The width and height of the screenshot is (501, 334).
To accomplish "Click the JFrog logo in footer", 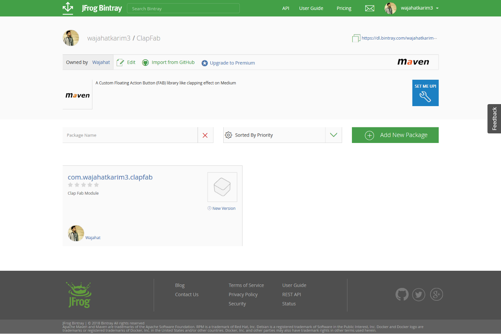I will (x=79, y=295).
